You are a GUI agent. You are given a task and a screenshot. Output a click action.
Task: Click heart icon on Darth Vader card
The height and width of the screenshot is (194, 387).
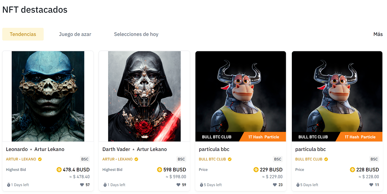pyautogui.click(x=178, y=185)
